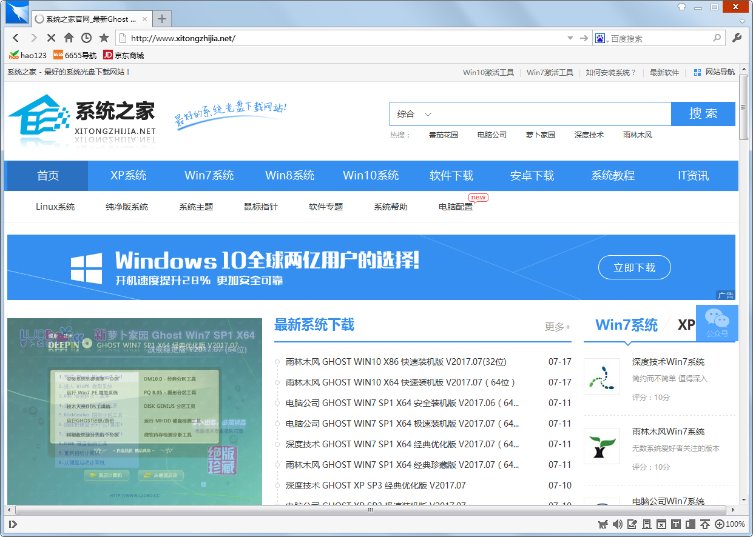753x537 pixels.
Task: Open the tab list arrow below window controls
Action: pyautogui.click(x=742, y=22)
